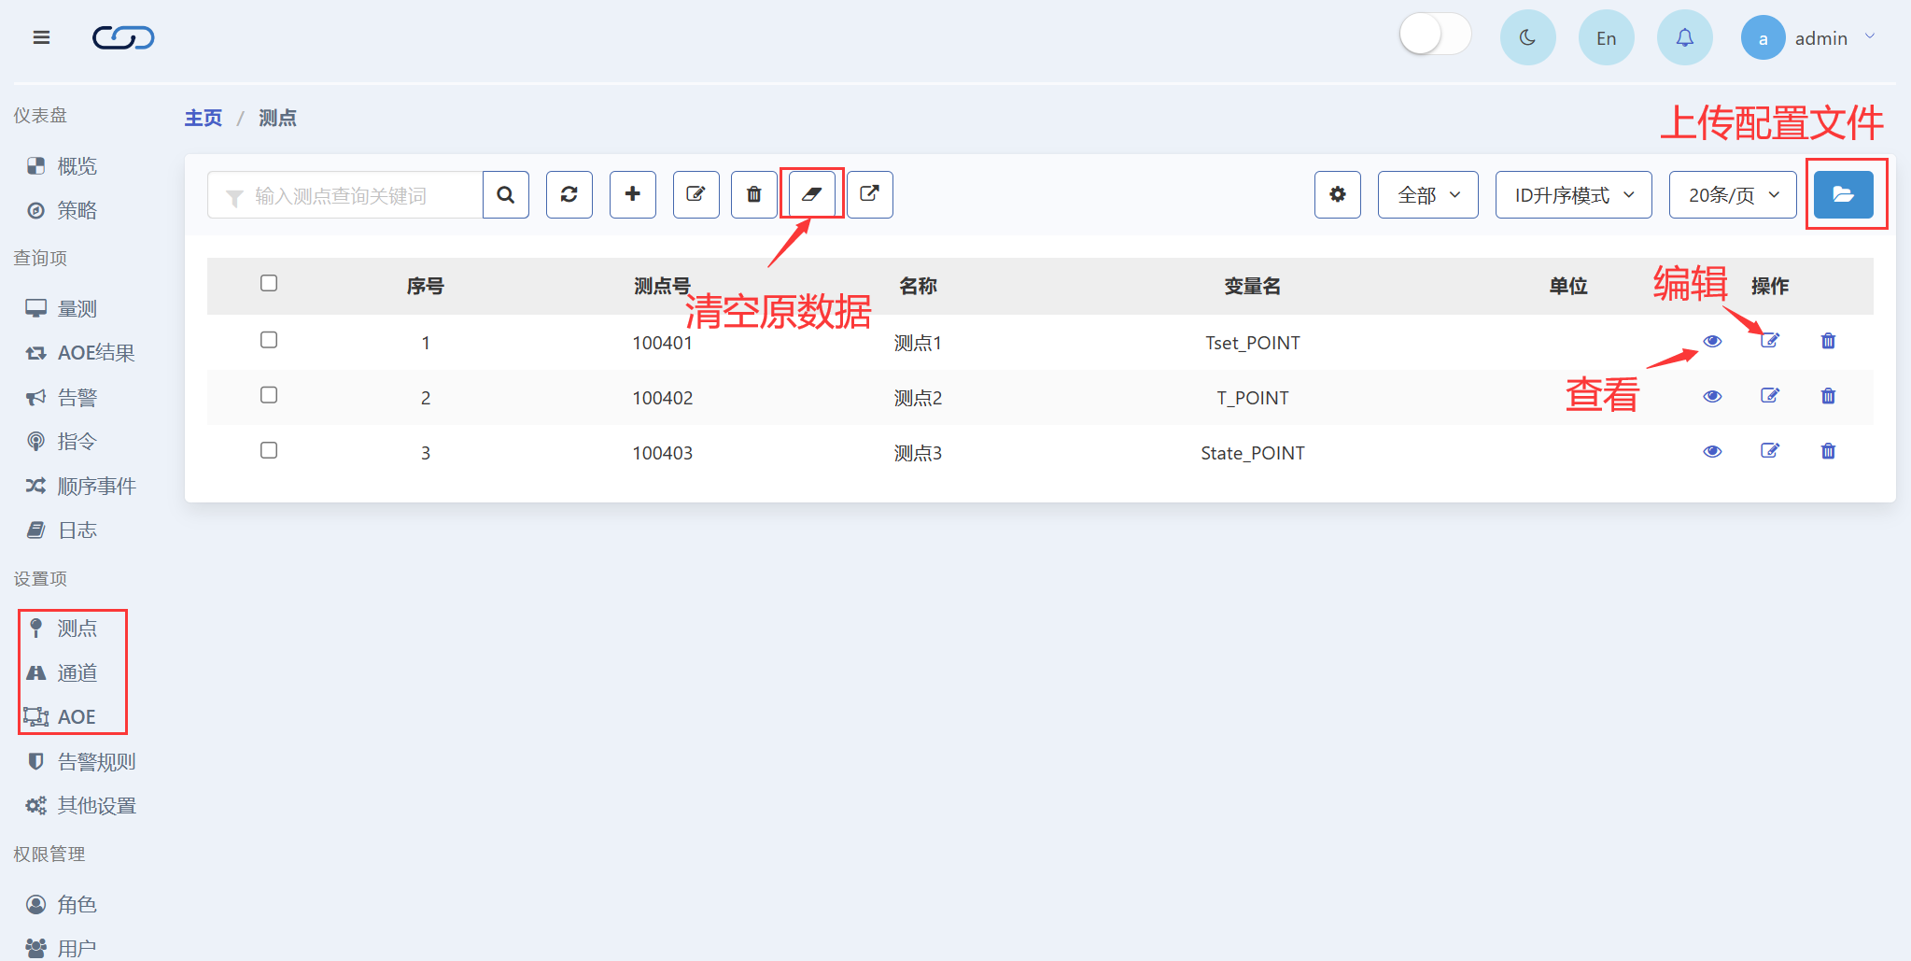
Task: Click the toolbar trash delete button
Action: (754, 194)
